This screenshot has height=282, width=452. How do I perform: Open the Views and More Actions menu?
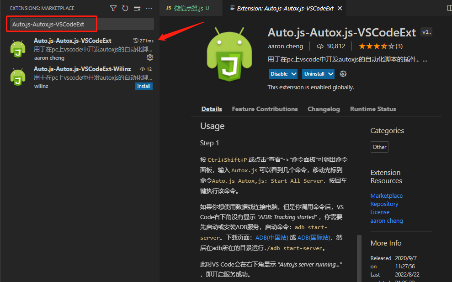[x=148, y=8]
